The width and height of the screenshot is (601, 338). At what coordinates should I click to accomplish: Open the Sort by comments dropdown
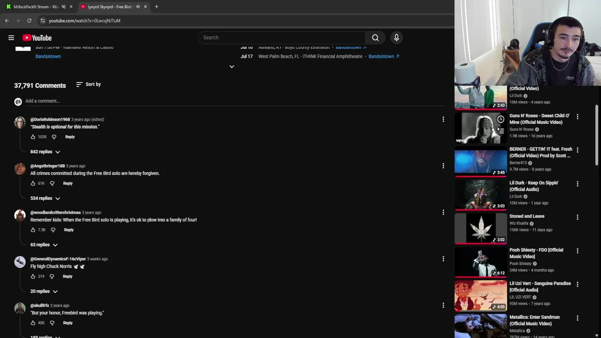[88, 84]
